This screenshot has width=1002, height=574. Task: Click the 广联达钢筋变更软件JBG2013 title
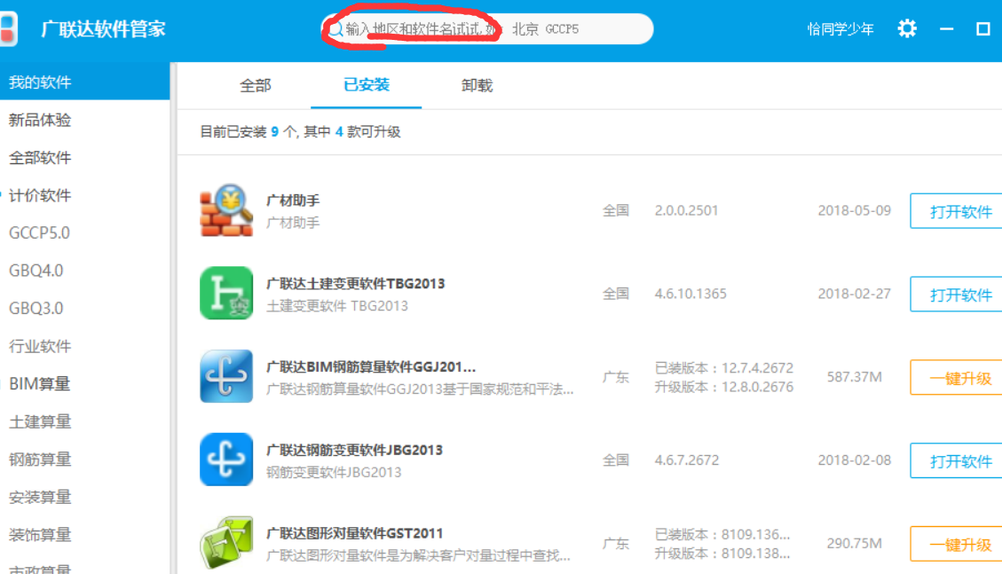click(354, 450)
